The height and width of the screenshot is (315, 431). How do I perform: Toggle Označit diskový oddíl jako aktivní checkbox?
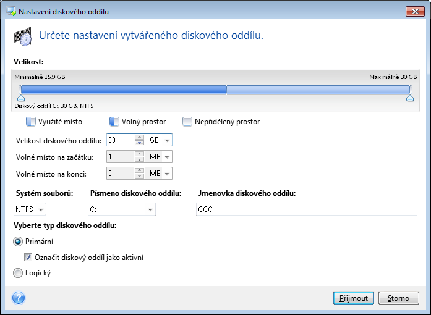point(28,258)
